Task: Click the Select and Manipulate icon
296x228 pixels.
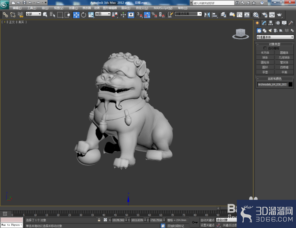Action: pos(123,15)
